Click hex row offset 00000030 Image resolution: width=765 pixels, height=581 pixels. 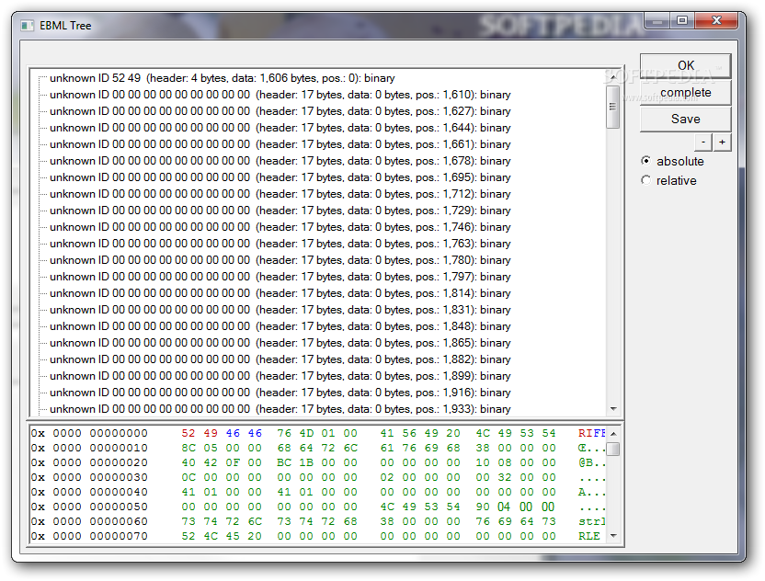tap(119, 477)
